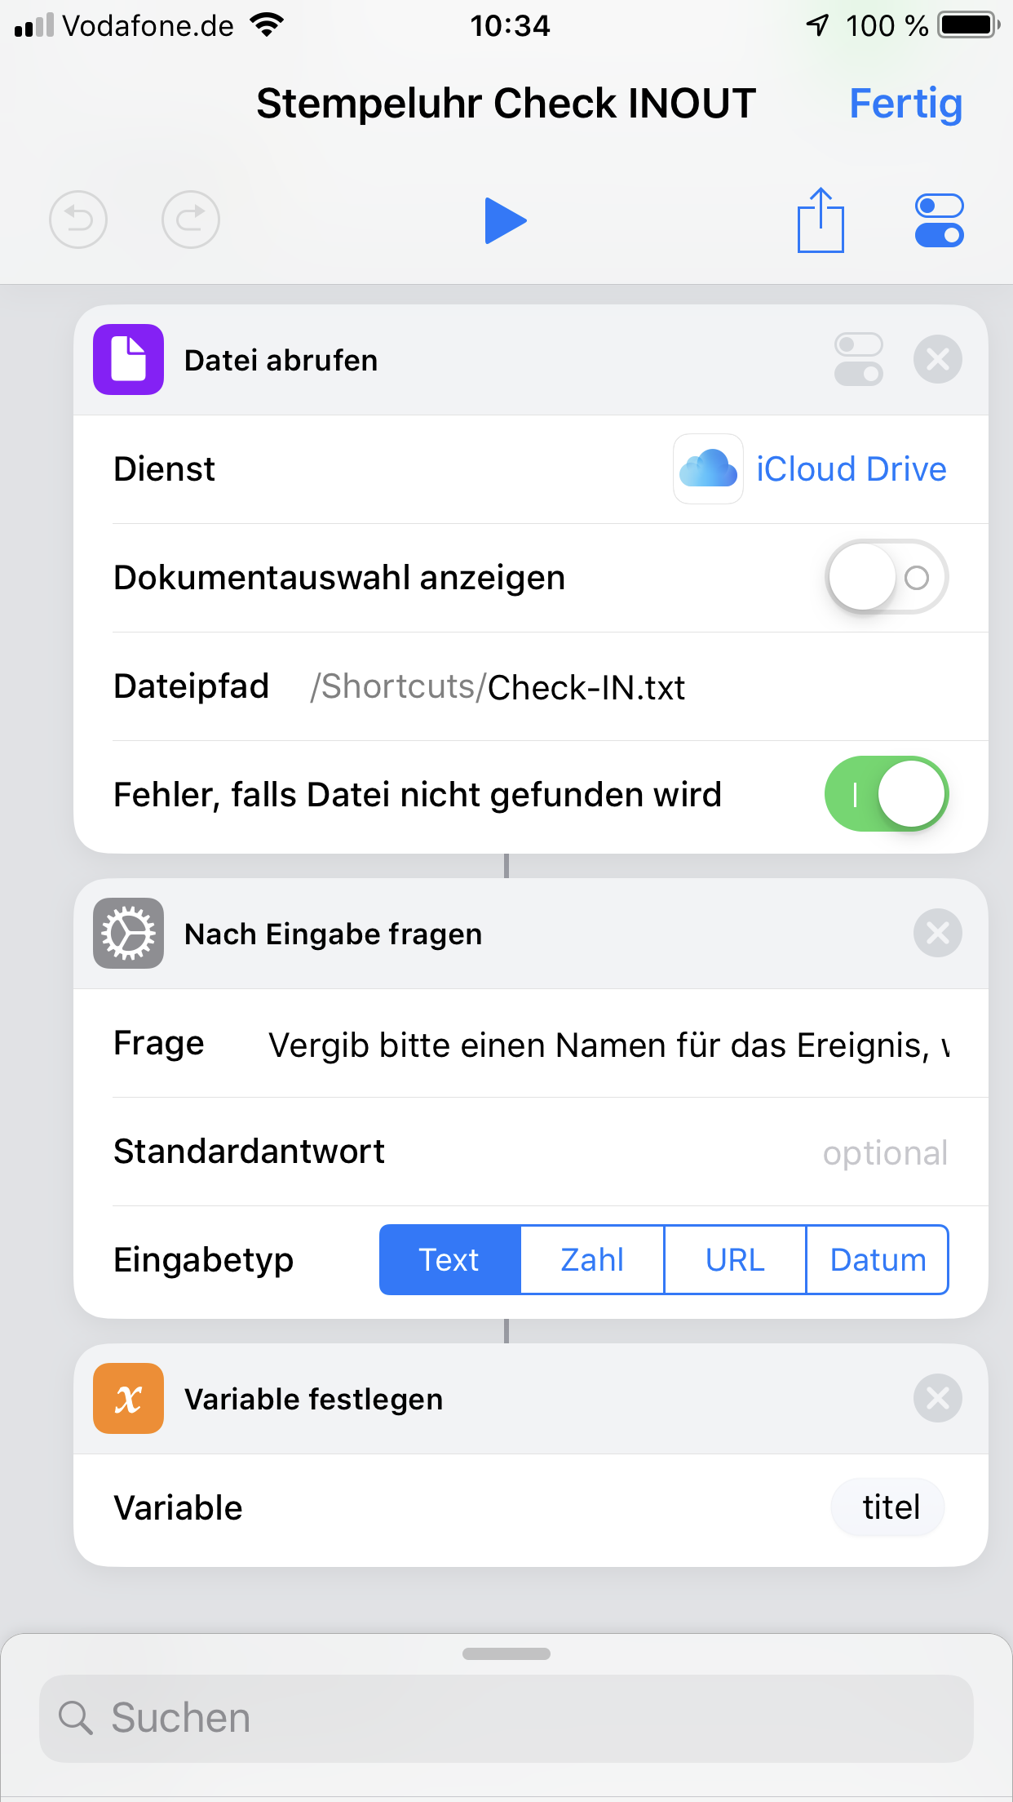Open shortcut settings toggles icon

click(x=940, y=220)
